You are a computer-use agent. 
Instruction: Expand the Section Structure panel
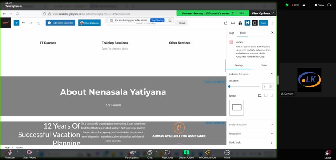point(251,125)
